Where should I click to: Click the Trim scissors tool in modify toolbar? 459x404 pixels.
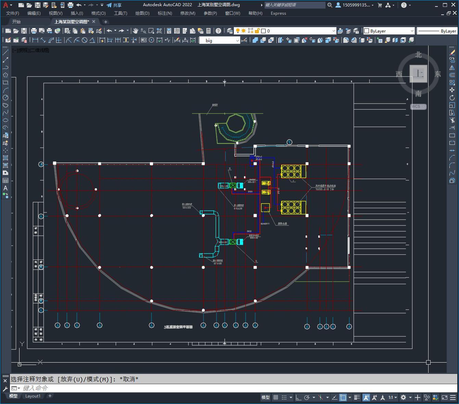point(452,120)
